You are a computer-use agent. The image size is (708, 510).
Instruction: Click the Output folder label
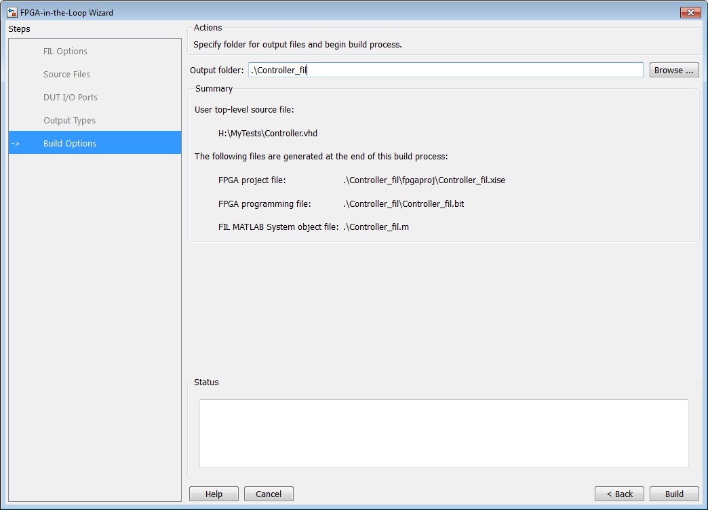(216, 71)
